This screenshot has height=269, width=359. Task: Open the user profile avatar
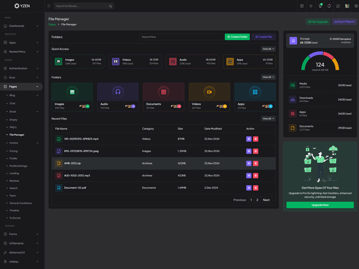tap(347, 6)
